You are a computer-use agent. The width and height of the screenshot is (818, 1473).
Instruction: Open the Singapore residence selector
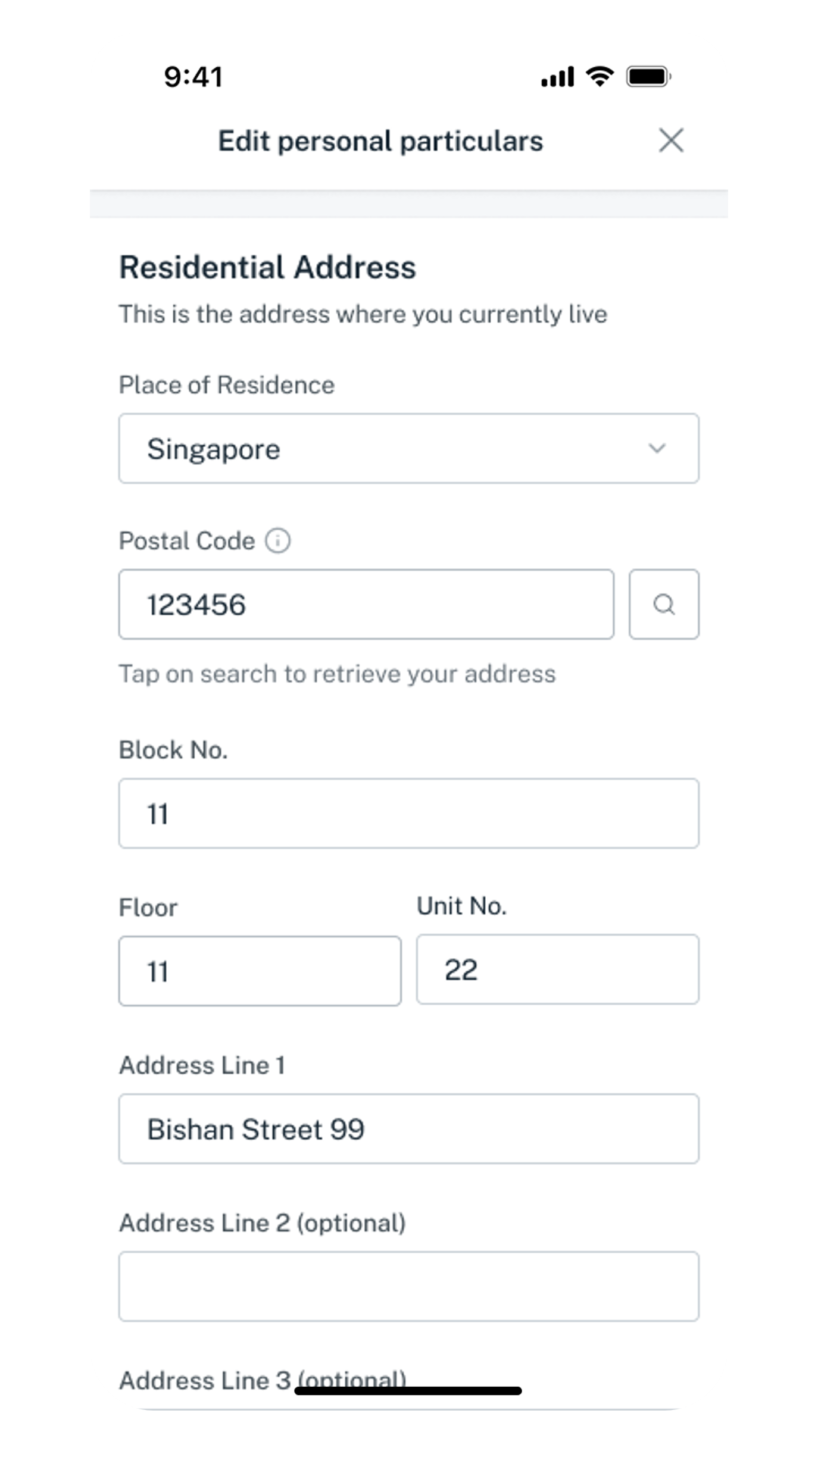point(408,448)
